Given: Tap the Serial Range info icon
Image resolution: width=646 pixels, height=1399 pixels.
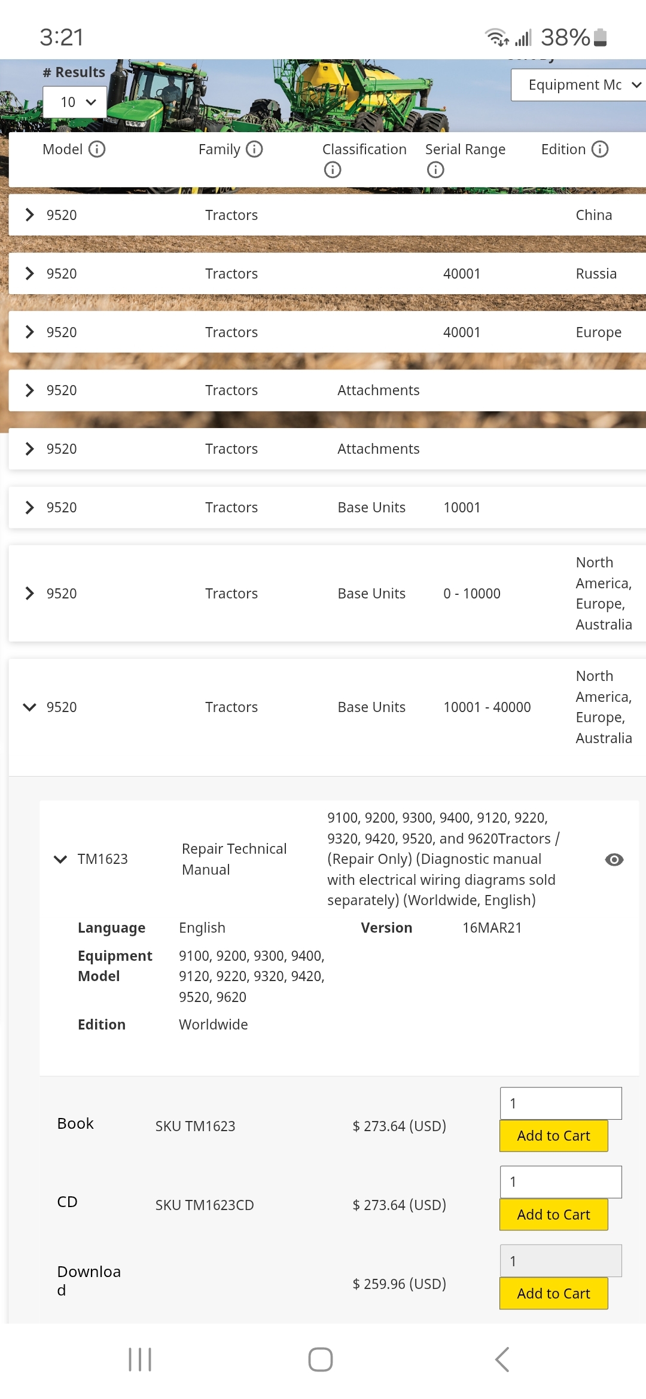Looking at the screenshot, I should 435,170.
